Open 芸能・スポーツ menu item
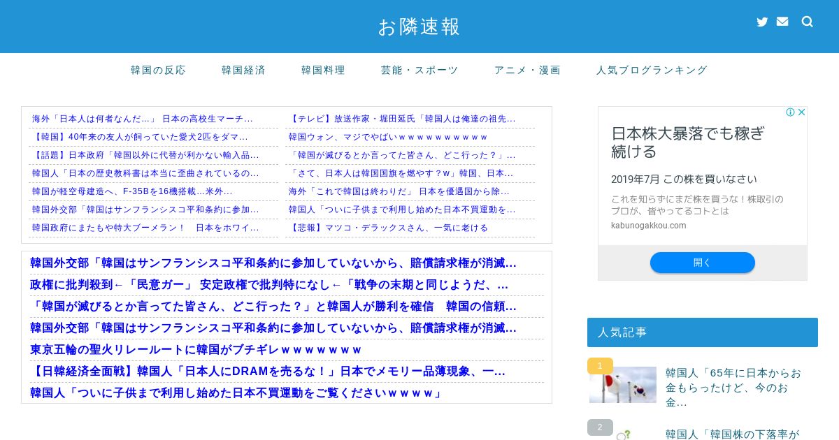 pyautogui.click(x=419, y=70)
